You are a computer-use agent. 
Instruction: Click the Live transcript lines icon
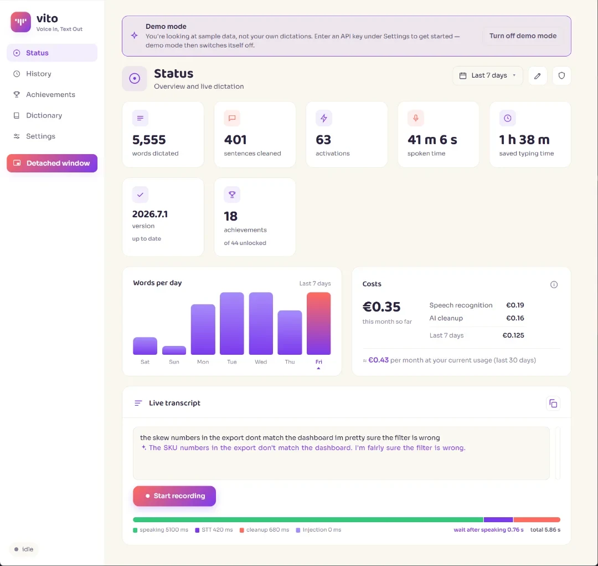(138, 403)
